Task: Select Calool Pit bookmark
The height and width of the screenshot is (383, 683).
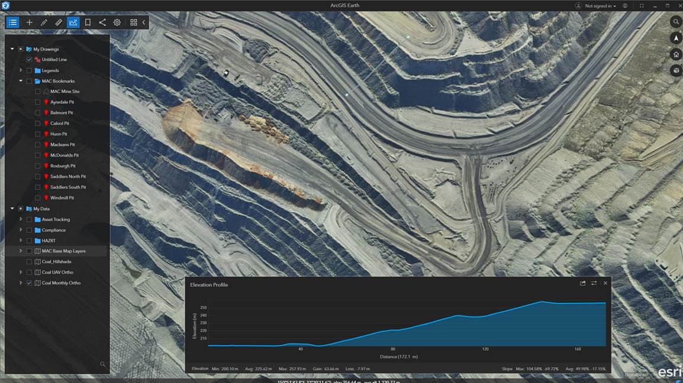Action: point(60,123)
